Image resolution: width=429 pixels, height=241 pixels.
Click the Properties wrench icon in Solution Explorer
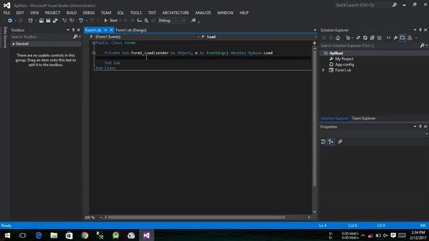pyautogui.click(x=395, y=37)
